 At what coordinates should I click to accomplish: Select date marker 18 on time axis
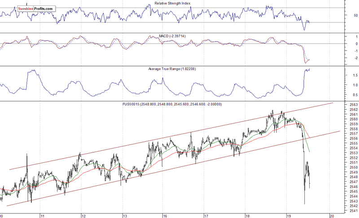coord(248,215)
